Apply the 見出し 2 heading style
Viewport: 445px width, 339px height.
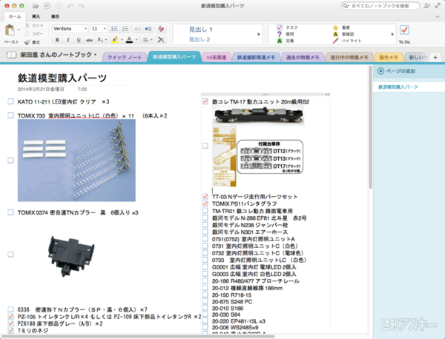[200, 40]
